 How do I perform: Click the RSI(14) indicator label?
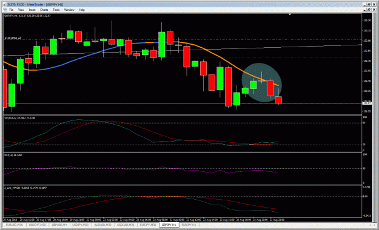pos(13,155)
